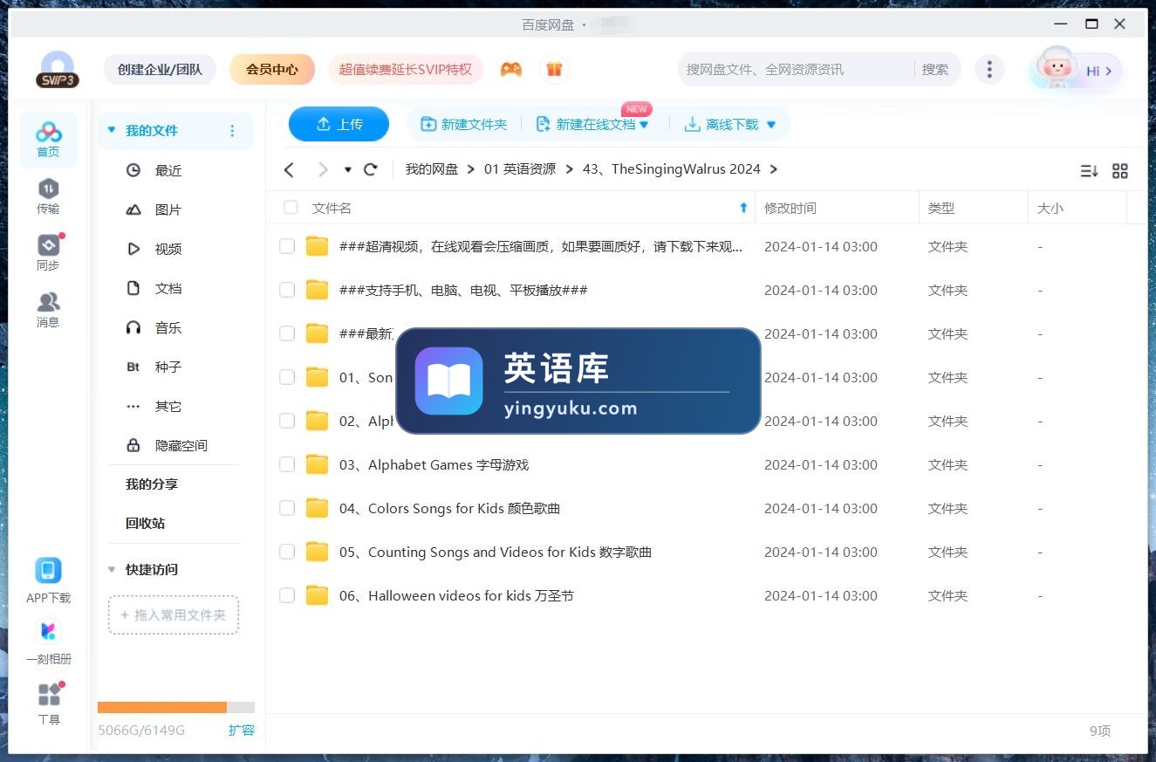
Task: Navigate to 01 英语资源 breadcrumb
Action: pyautogui.click(x=520, y=169)
